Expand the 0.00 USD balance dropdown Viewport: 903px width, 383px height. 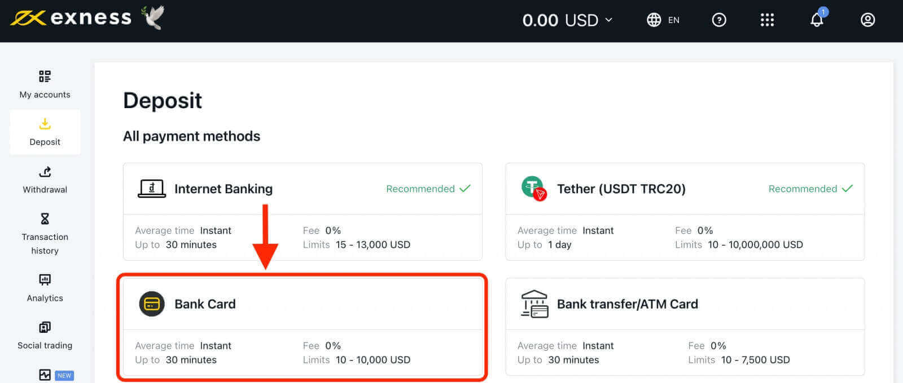(567, 20)
